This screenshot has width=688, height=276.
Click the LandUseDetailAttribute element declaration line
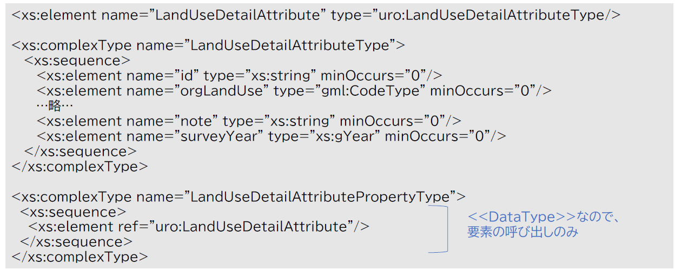316,15
